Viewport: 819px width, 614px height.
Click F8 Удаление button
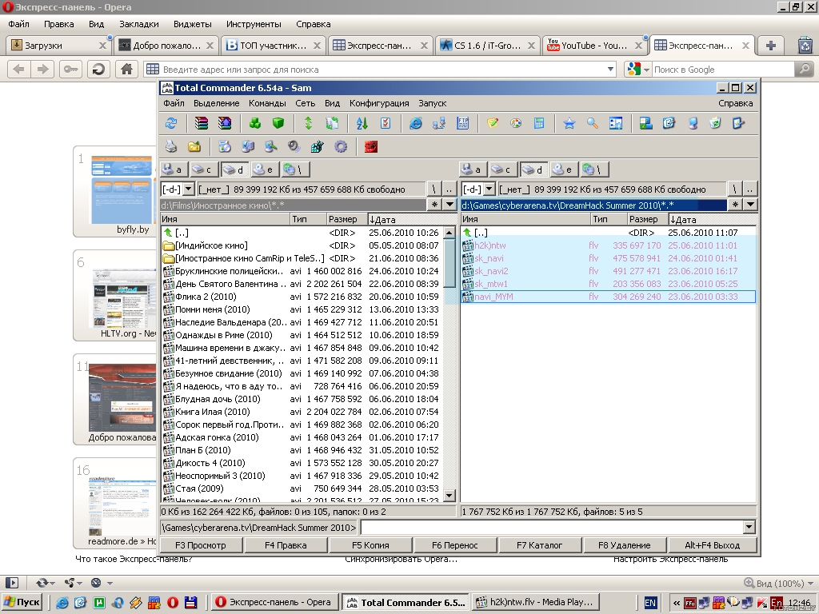point(624,545)
